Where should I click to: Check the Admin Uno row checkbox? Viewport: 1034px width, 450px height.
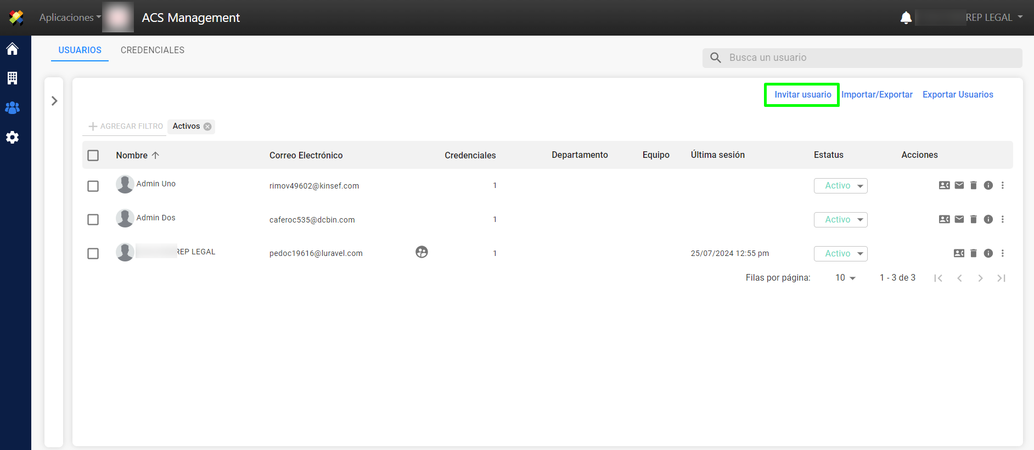coord(93,186)
